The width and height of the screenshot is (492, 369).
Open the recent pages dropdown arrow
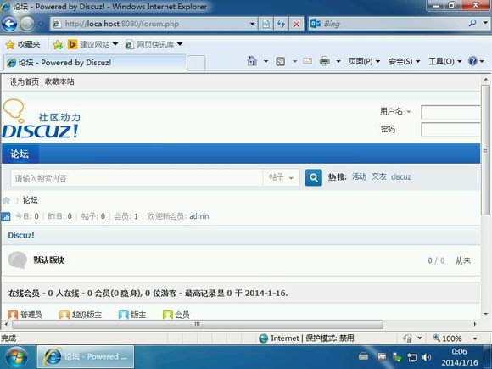41,24
